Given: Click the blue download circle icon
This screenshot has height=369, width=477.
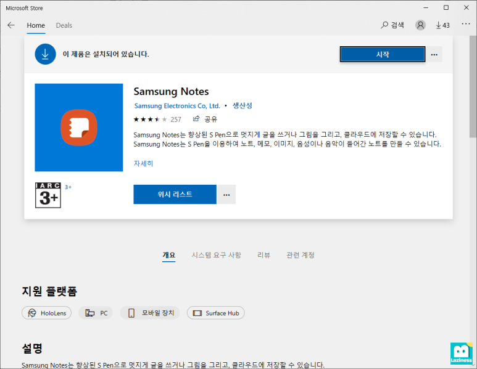Looking at the screenshot, I should [x=45, y=54].
